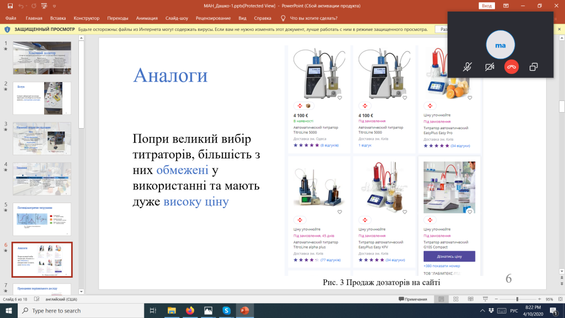Click the 'Слайд 6 из 18' status indicator
565x318 pixels.
[15, 299]
